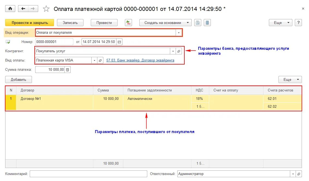This screenshot has height=181, width=309.
Task: Open the Вид операции dropdown
Action: (x=179, y=32)
